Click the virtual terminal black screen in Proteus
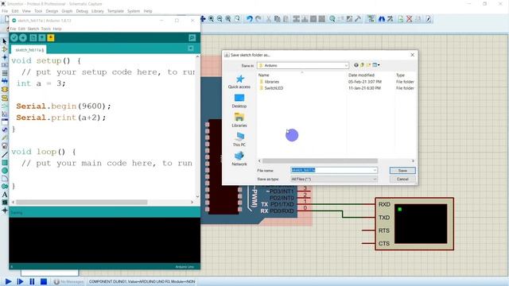 (x=421, y=224)
